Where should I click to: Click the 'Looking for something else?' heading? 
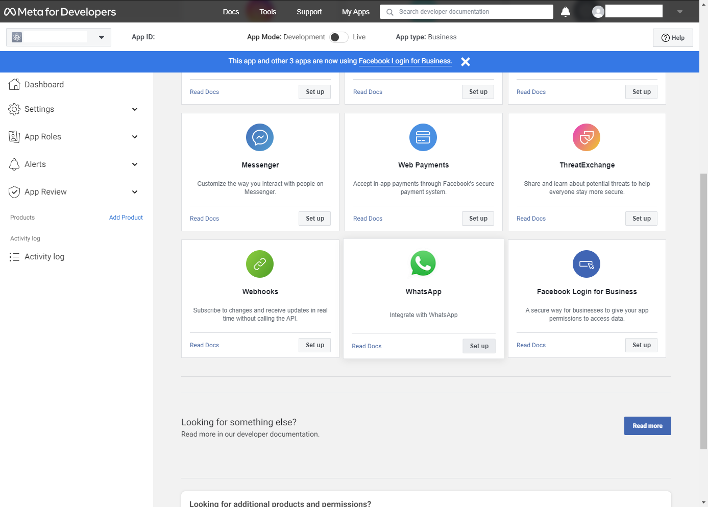(x=239, y=422)
